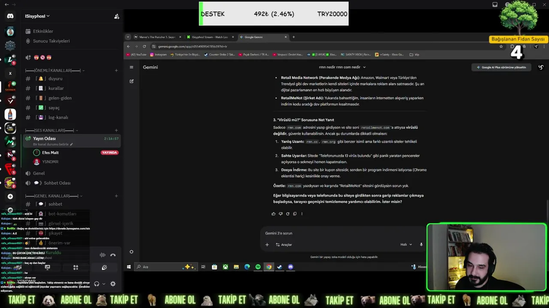Open the lSisyphosl server dropdown
The width and height of the screenshot is (549, 308).
click(37, 16)
